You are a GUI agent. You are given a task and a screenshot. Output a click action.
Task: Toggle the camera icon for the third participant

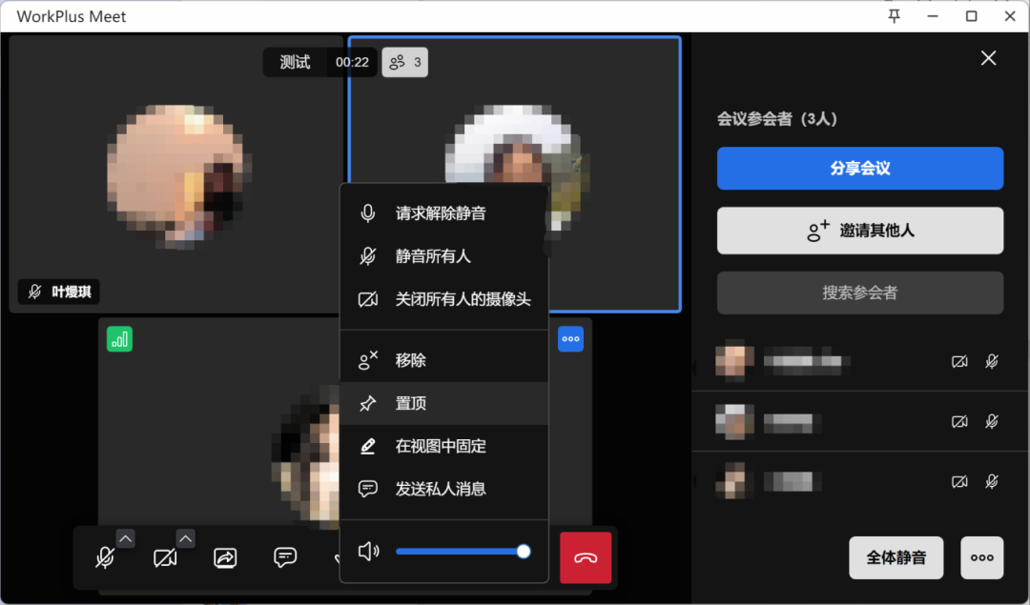pyautogui.click(x=959, y=481)
